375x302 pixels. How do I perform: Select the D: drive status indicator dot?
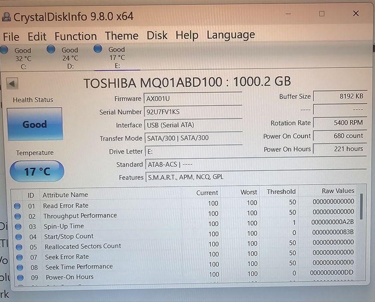pyautogui.click(x=51, y=49)
